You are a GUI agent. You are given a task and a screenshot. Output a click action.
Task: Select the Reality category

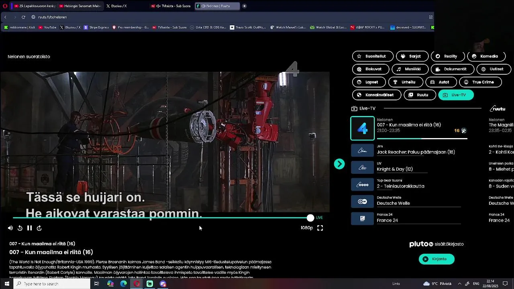coord(448,56)
